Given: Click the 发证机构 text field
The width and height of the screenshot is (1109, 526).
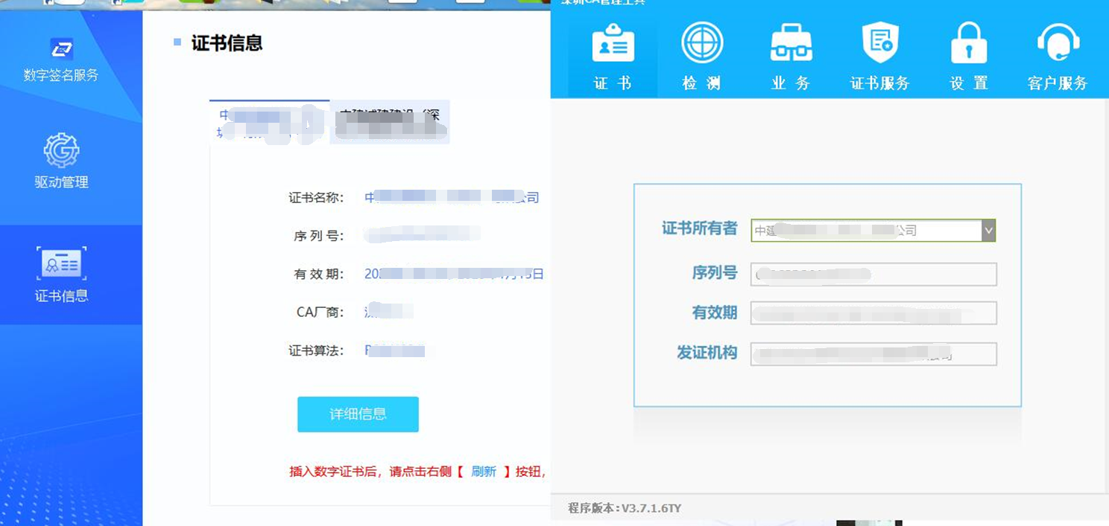Looking at the screenshot, I should (873, 353).
